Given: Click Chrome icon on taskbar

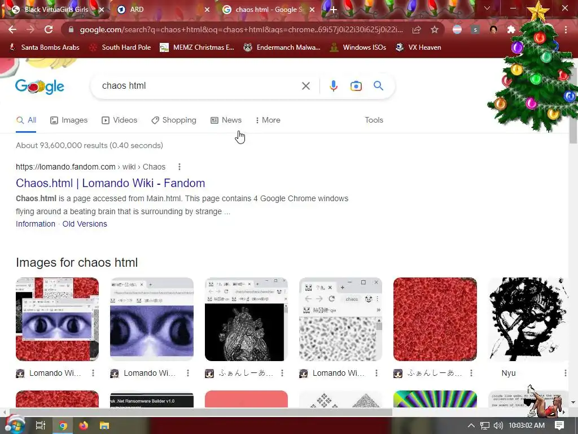Looking at the screenshot, I should [63, 426].
